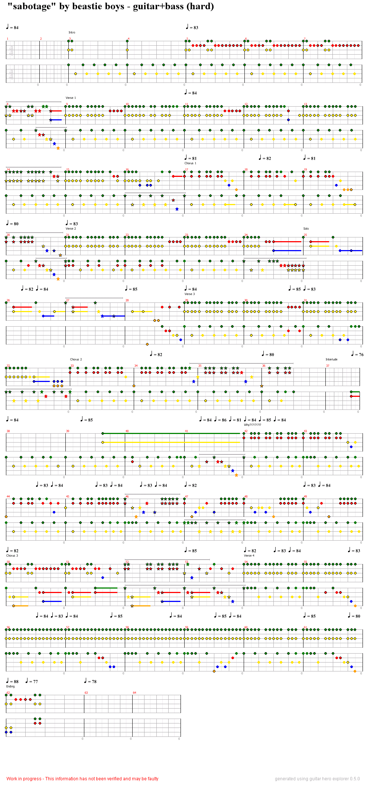
Task: Click the "sabotage" by beastie boys chart title
Action: [110, 7]
